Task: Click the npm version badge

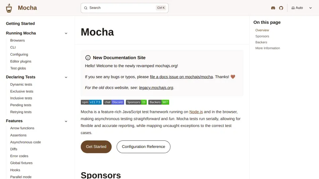Action: pyautogui.click(x=91, y=102)
